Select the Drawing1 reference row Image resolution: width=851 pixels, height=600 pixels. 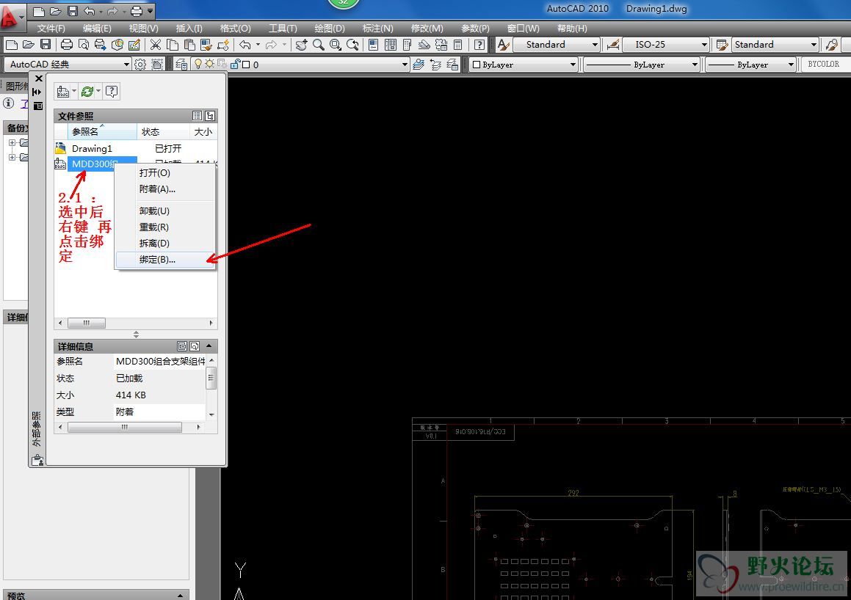136,148
